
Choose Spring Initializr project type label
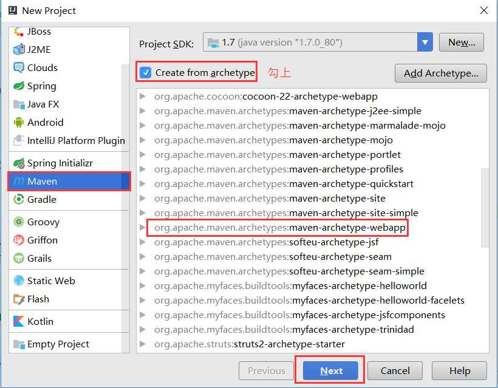[x=60, y=163]
